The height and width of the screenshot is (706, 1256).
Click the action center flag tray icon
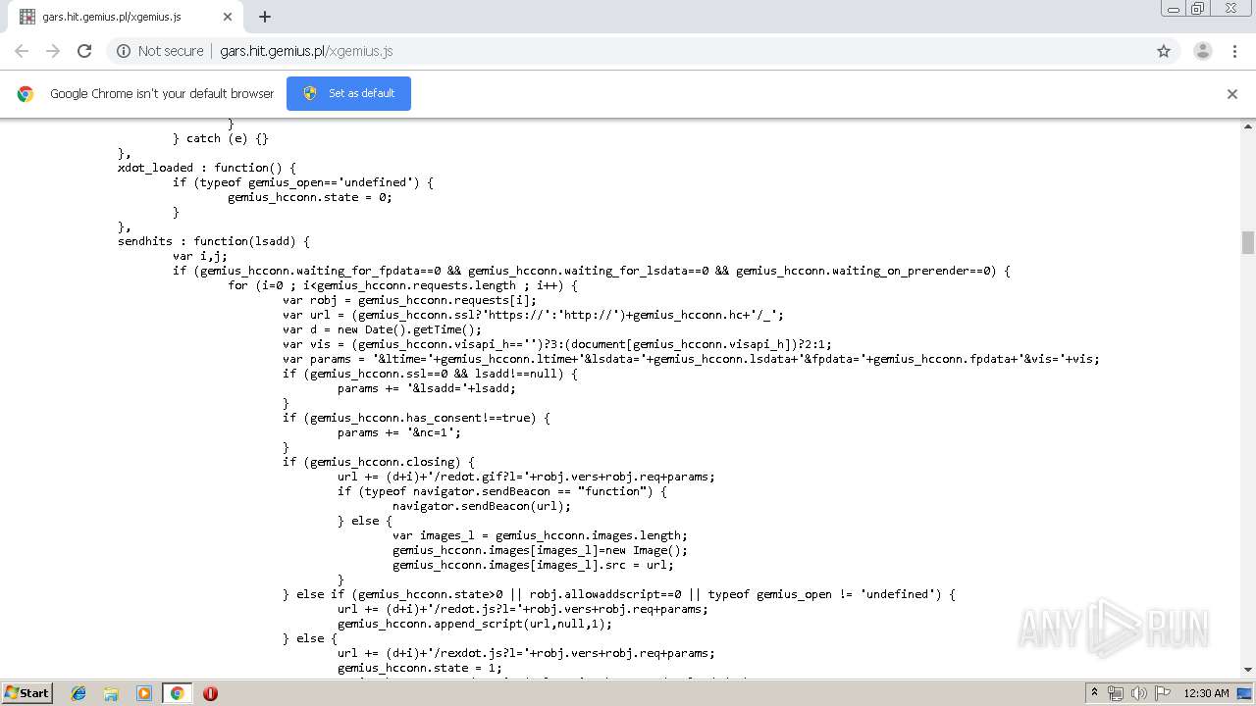(1163, 693)
